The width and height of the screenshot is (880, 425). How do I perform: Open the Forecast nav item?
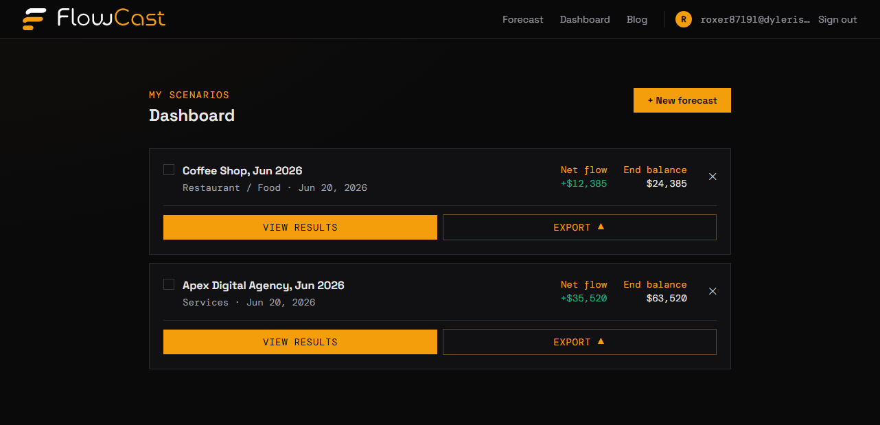click(x=522, y=19)
